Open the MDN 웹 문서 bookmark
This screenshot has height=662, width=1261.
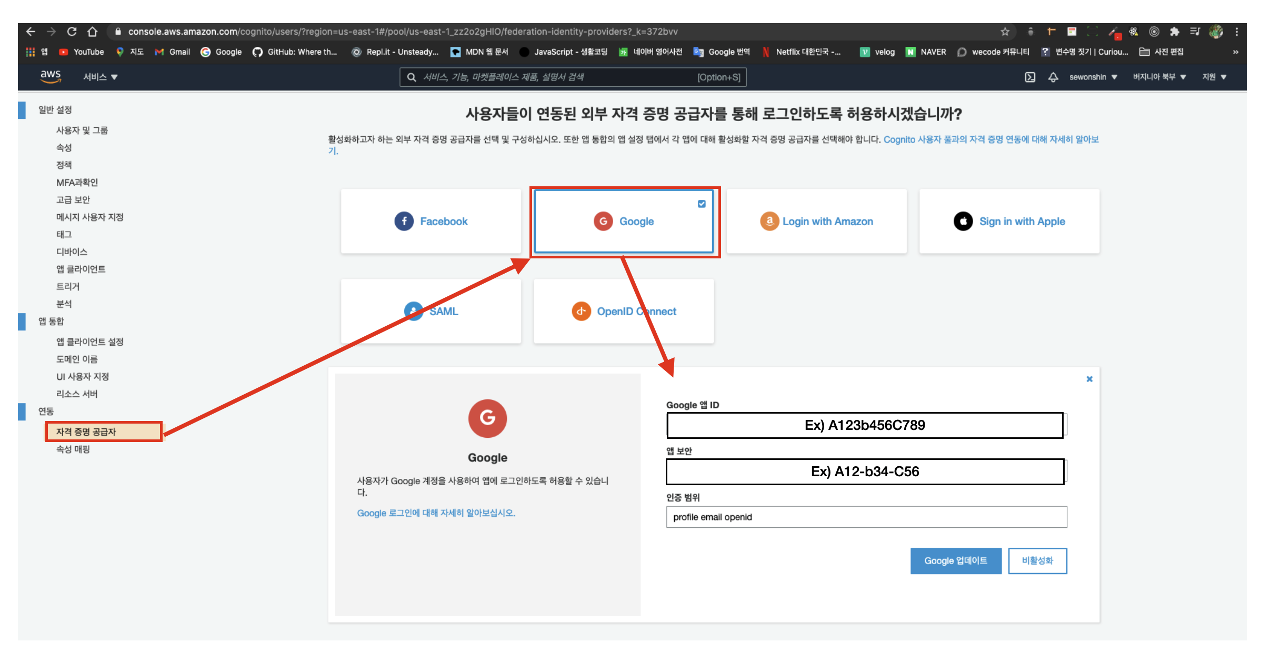click(479, 52)
